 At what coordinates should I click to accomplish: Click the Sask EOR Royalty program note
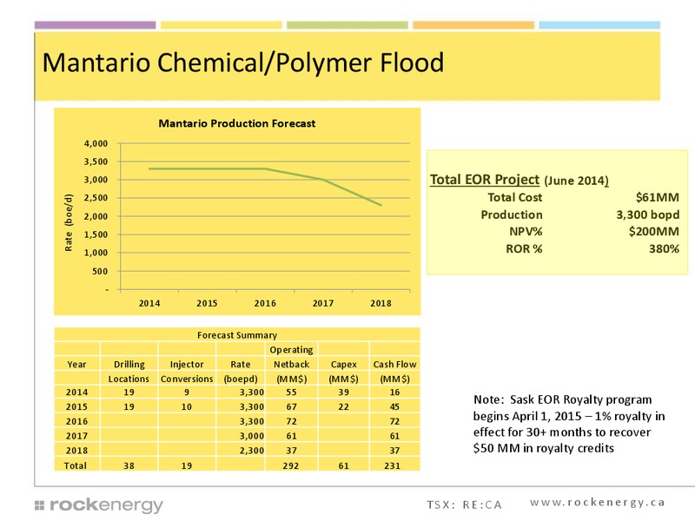click(569, 424)
